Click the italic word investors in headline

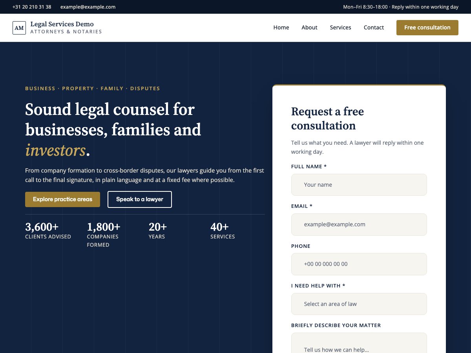[x=55, y=151]
